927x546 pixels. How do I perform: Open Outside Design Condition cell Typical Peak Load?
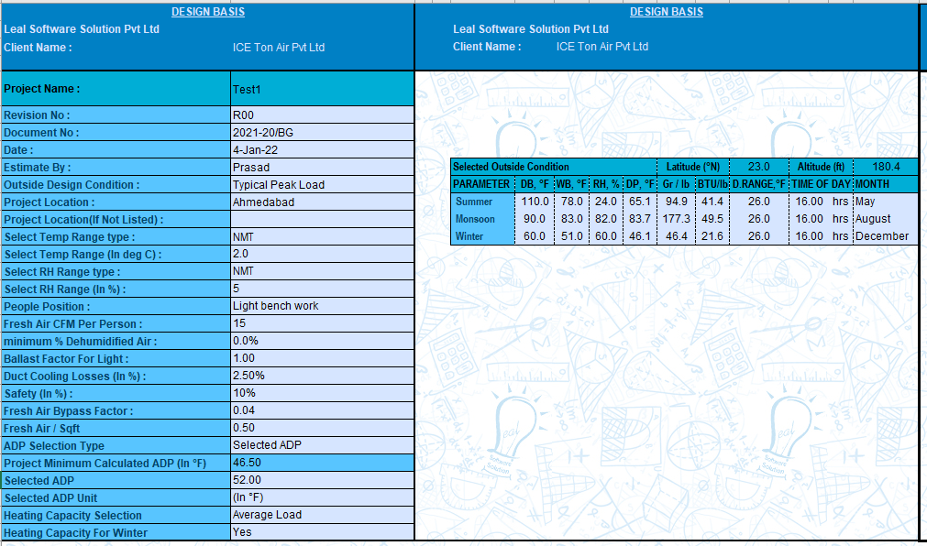(x=322, y=185)
